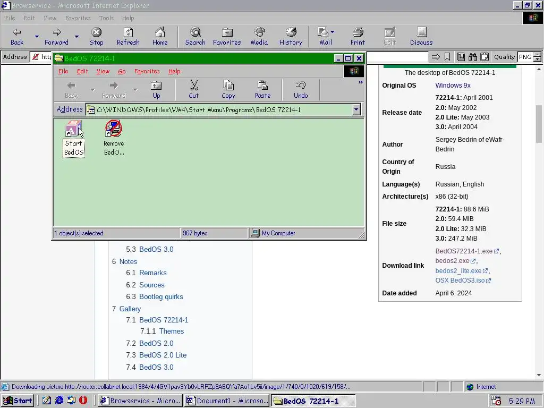This screenshot has width=544, height=408.
Task: Select the Remove BedOS shortcut icon
Action: pyautogui.click(x=114, y=138)
